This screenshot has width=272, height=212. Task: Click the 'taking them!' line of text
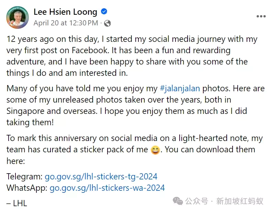[30, 122]
